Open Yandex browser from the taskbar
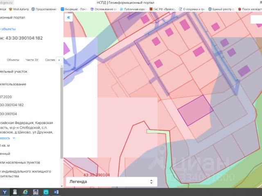The width and height of the screenshot is (262, 196). click(x=5, y=192)
